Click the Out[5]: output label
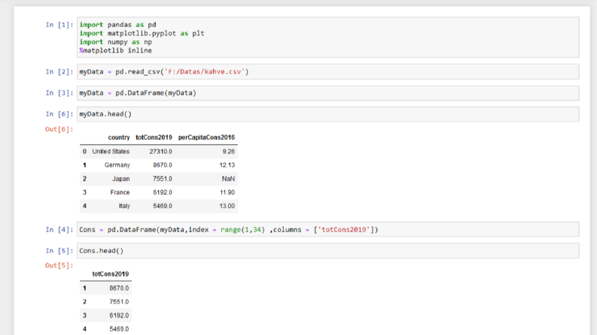Screen dimensions: 597x335 coord(59,265)
